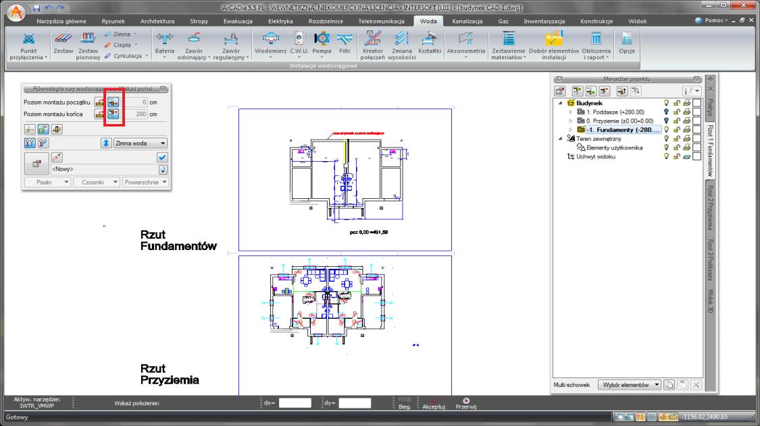Screen dimensions: 760x426
Task: Click move storey up icon in Menedżer projektu
Action: pyautogui.click(x=622, y=91)
